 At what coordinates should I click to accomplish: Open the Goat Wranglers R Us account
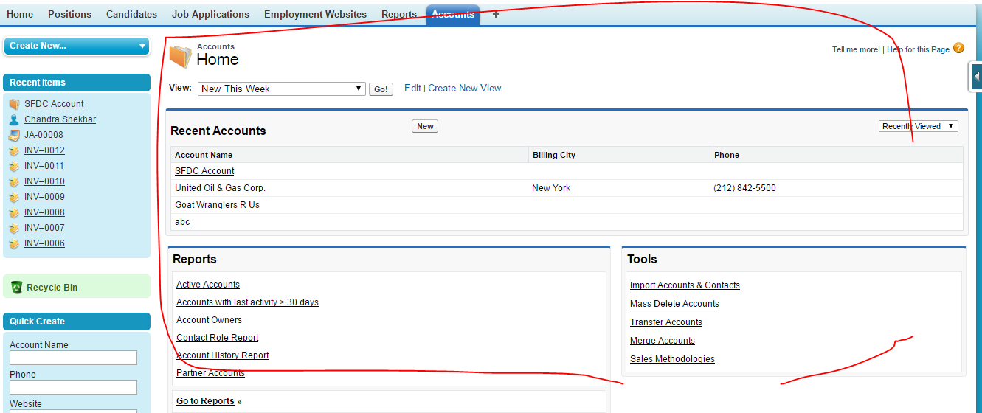(x=217, y=204)
